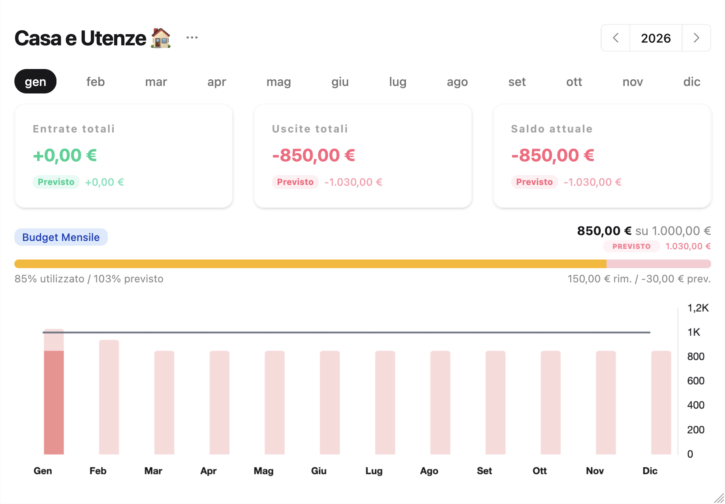Image resolution: width=725 pixels, height=504 pixels.
Task: Select the 'gen' month tab
Action: tap(35, 81)
